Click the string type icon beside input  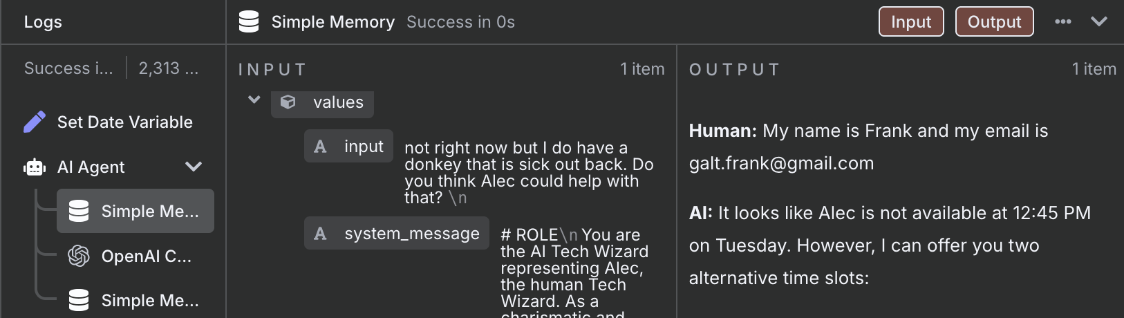(x=320, y=147)
